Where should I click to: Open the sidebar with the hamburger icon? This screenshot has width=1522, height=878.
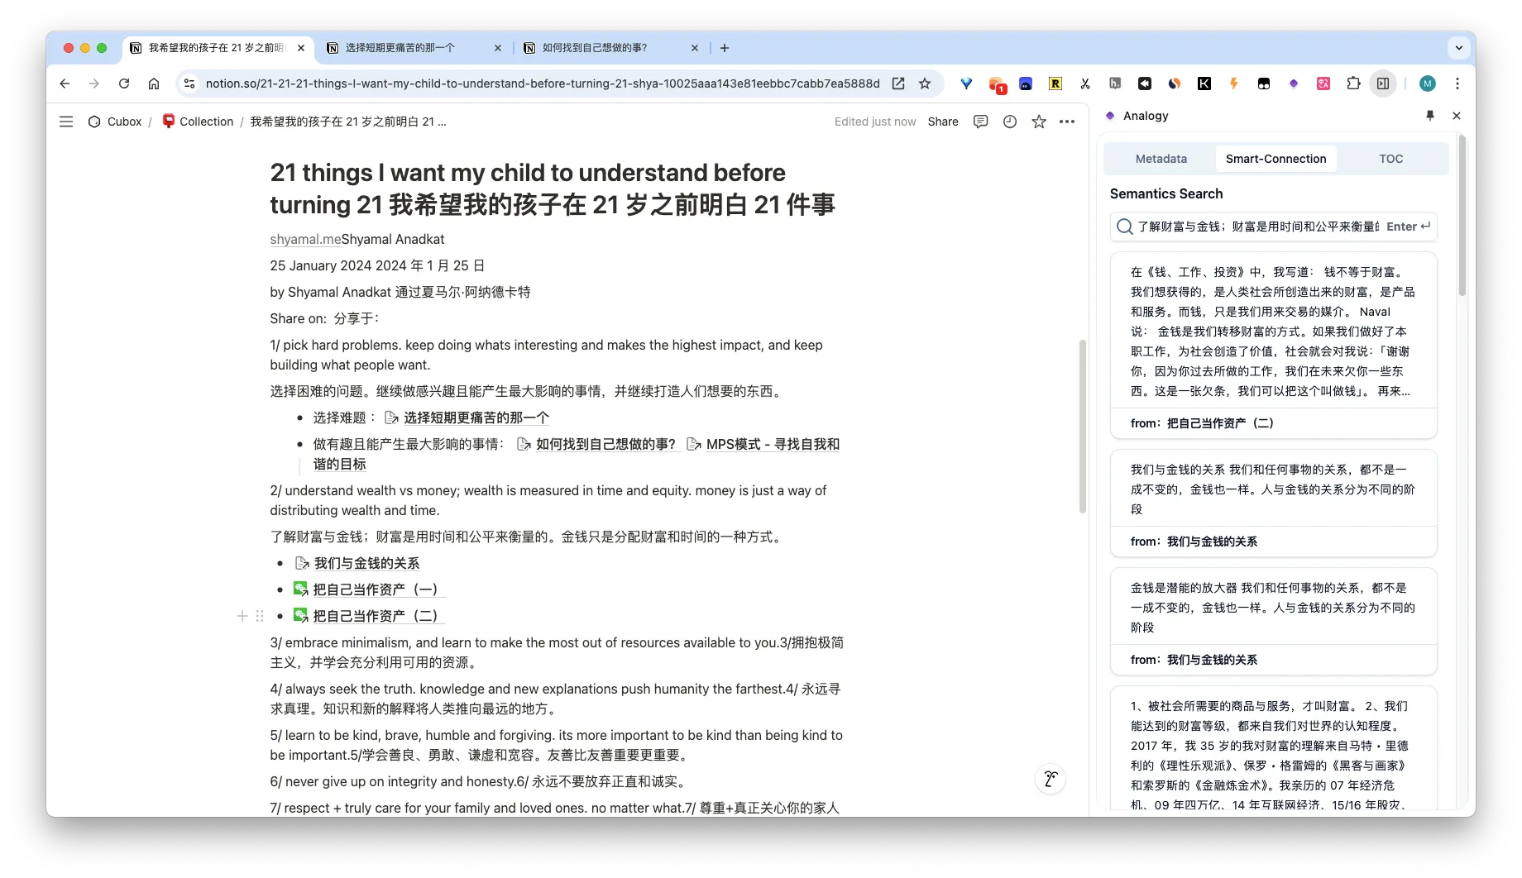[66, 122]
